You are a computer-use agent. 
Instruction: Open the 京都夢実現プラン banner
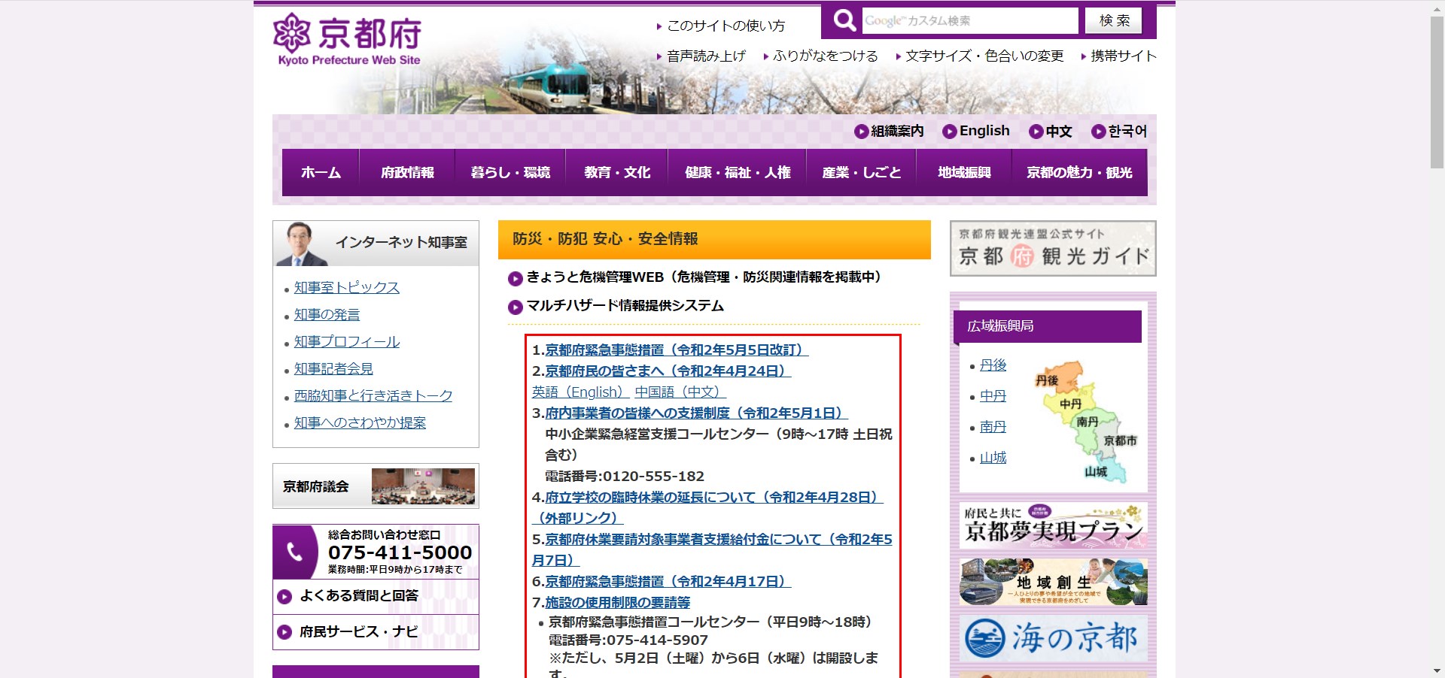(1052, 525)
